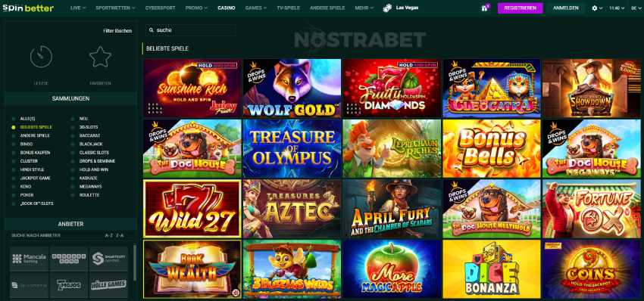Expand the Live menu
Screen dimensions: 644x301
click(78, 8)
